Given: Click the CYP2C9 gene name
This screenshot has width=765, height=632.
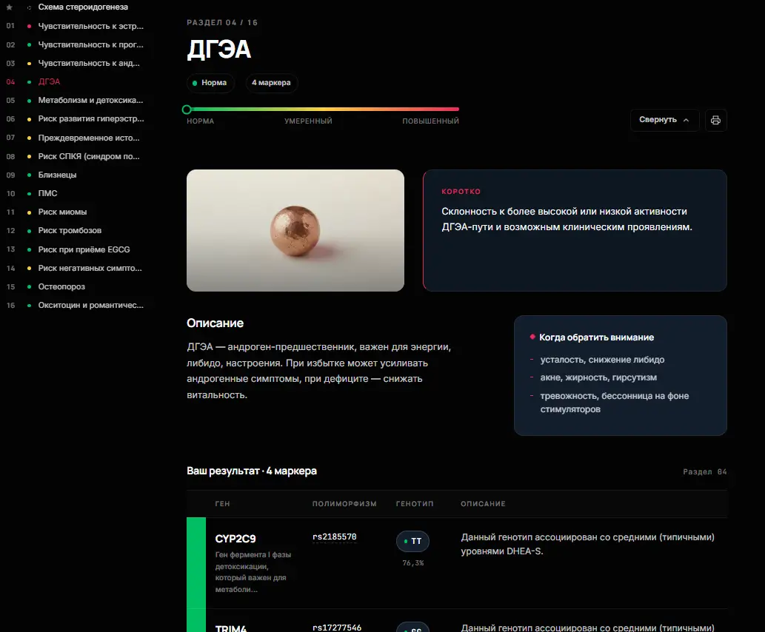Looking at the screenshot, I should click(x=235, y=538).
